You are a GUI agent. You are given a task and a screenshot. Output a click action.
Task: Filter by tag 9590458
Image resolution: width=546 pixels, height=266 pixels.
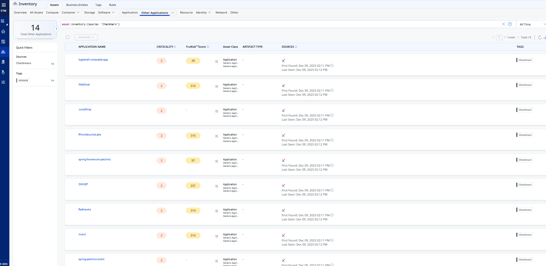point(23,80)
